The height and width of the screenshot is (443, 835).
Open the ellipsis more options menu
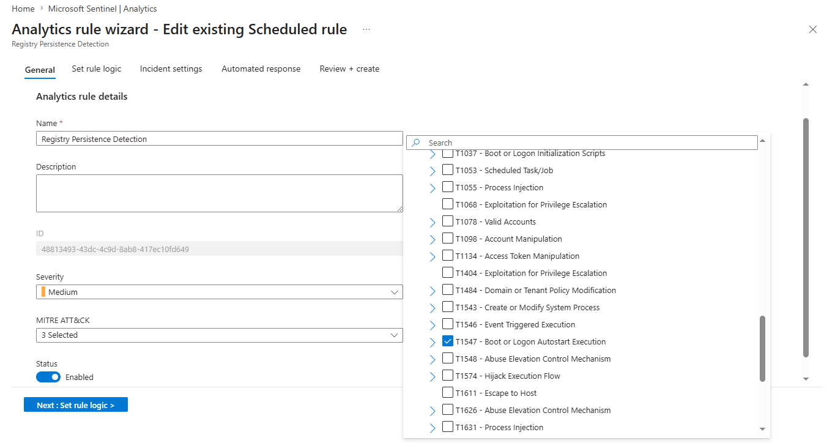[x=366, y=29]
